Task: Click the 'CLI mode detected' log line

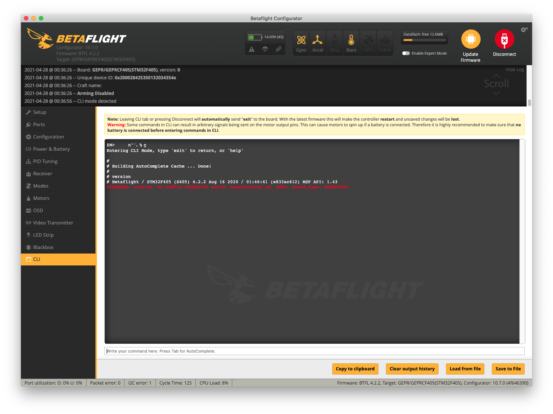Action: click(x=70, y=101)
